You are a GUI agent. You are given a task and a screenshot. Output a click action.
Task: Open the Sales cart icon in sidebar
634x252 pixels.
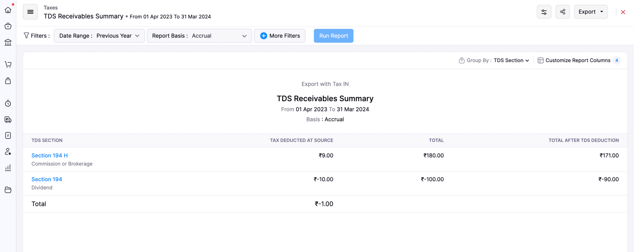(8, 64)
